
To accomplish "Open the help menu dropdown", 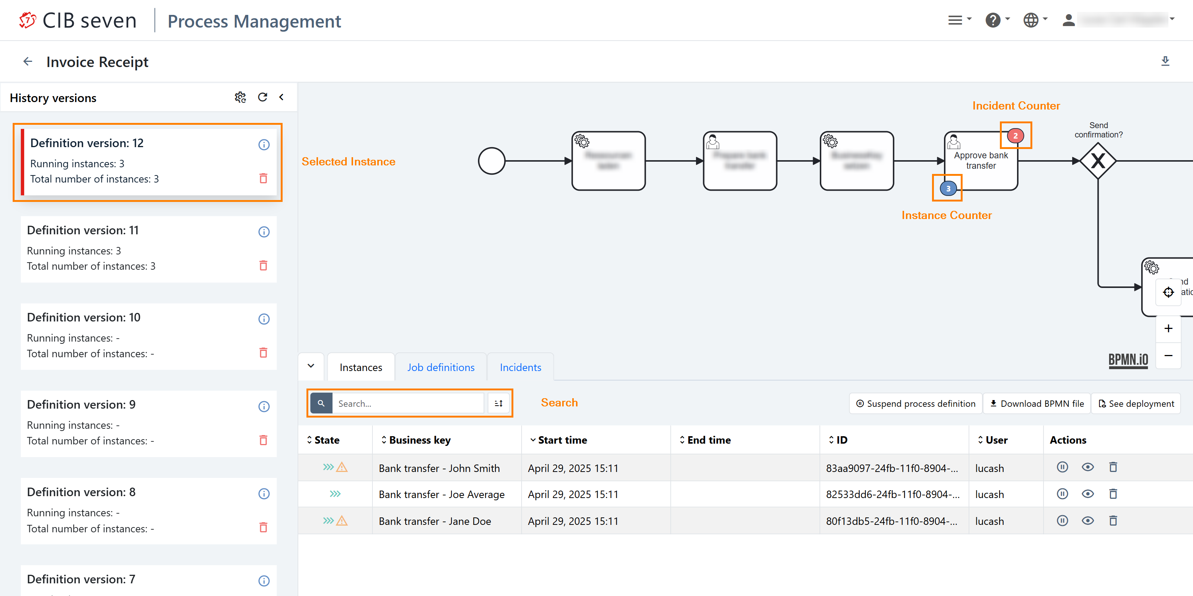I will (998, 20).
